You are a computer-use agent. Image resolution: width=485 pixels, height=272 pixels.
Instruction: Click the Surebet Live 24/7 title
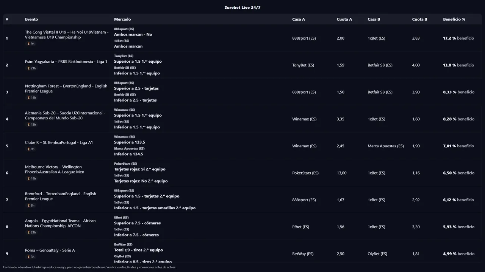pos(242,8)
